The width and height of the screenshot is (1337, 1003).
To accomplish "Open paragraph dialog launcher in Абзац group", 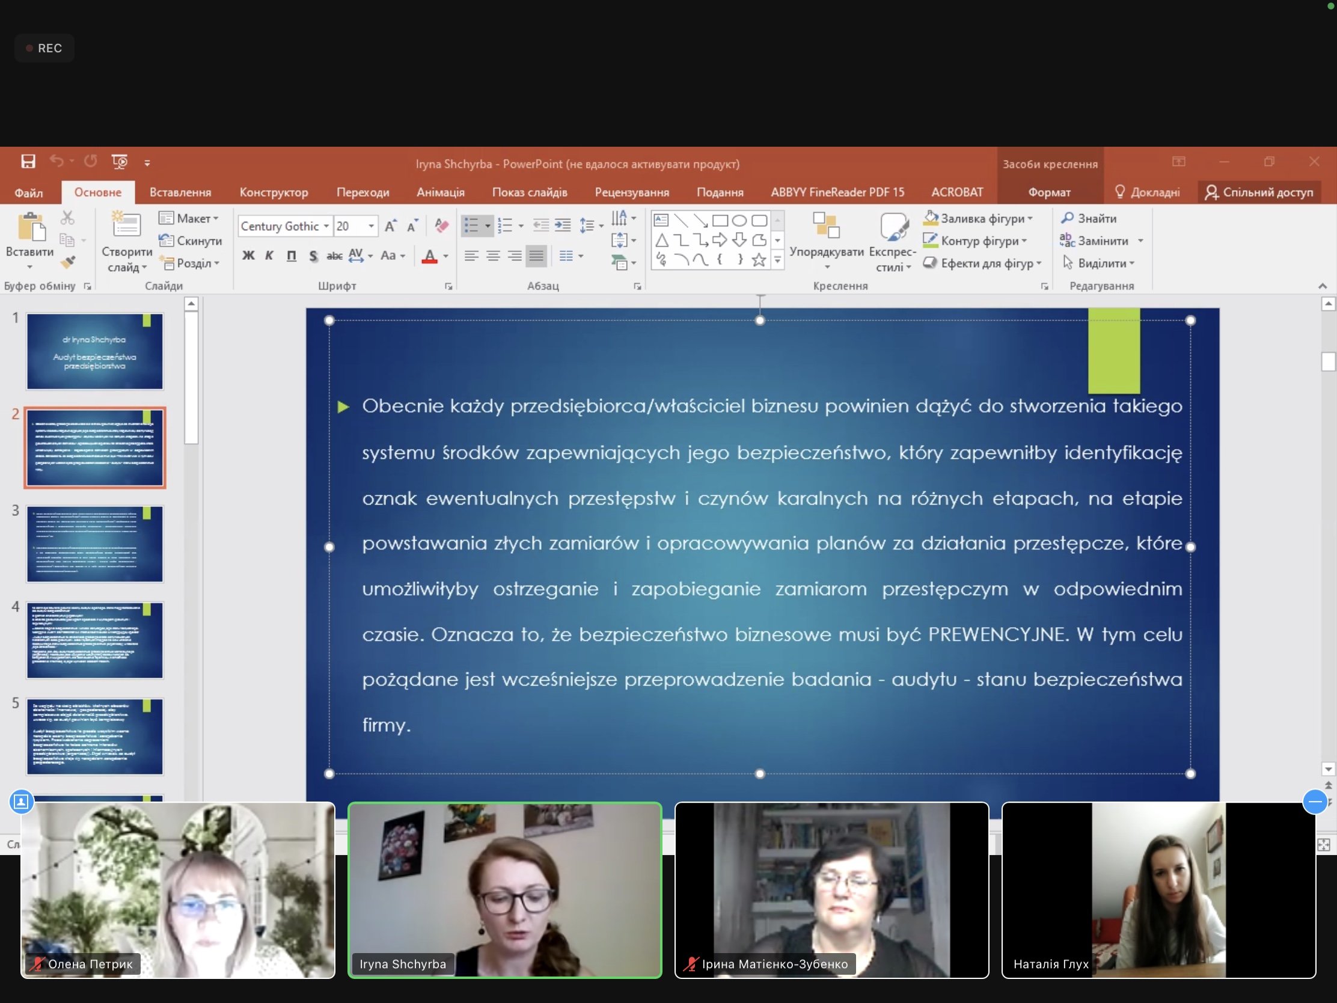I will click(637, 286).
